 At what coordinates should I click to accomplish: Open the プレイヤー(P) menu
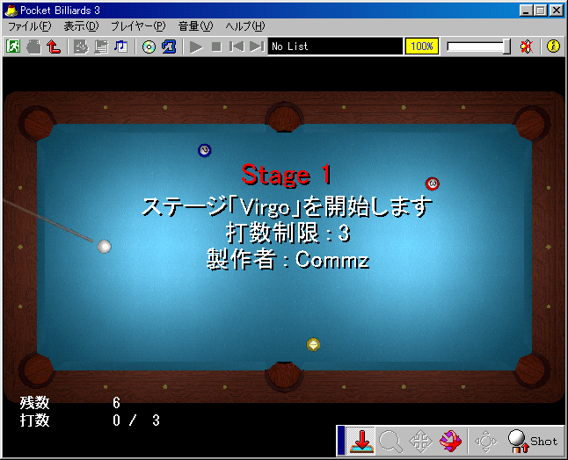point(138,26)
